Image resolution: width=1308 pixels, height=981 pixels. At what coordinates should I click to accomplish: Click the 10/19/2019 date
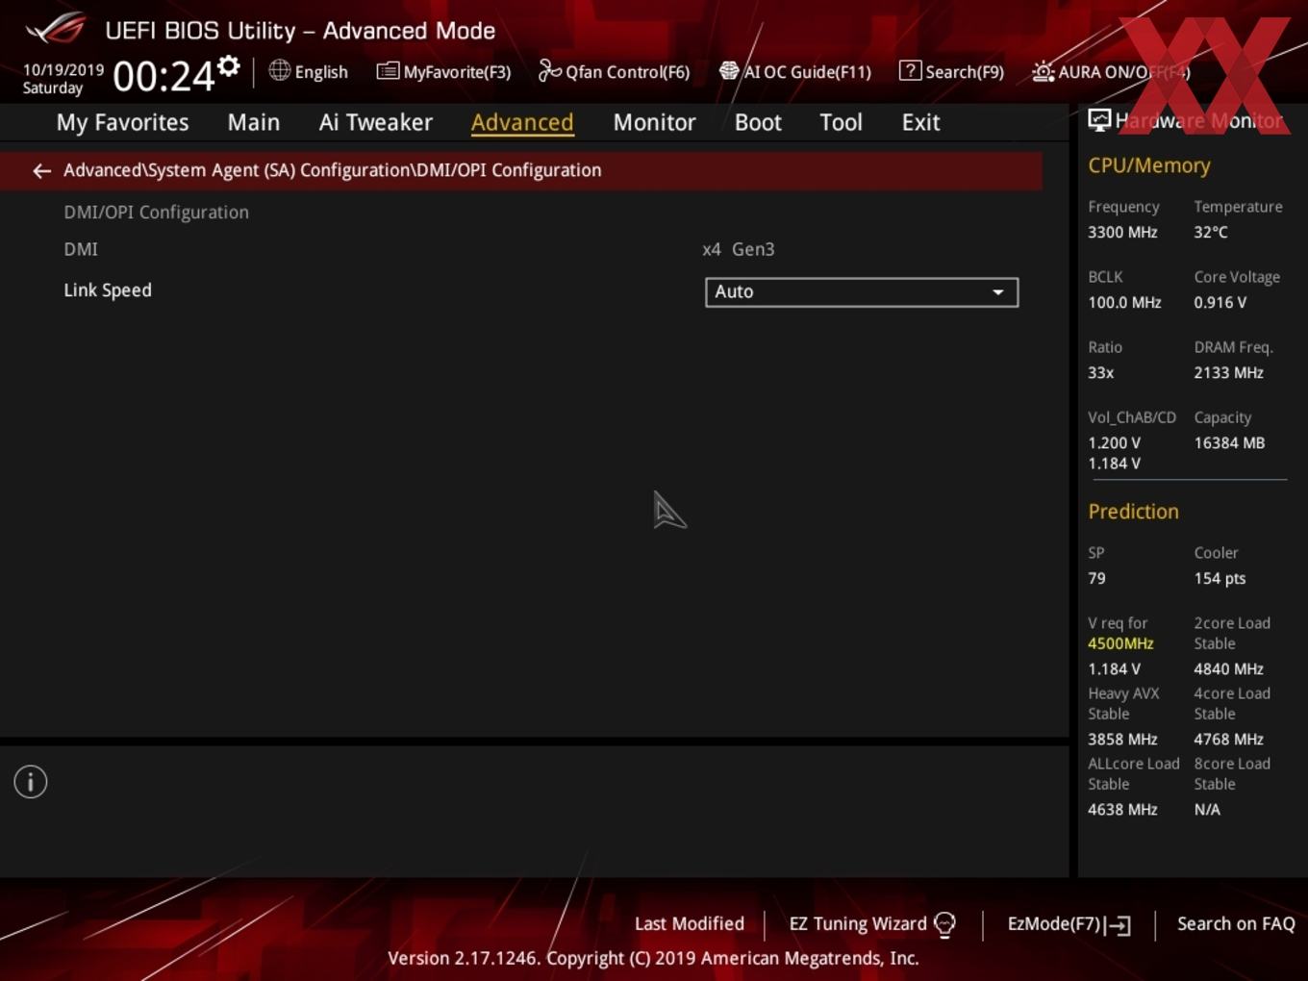pos(63,70)
